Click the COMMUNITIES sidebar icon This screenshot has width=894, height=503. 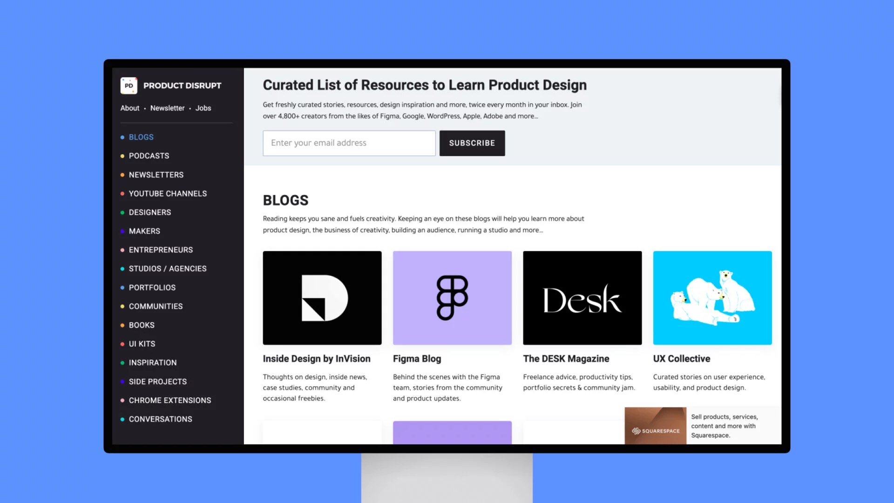tap(123, 306)
